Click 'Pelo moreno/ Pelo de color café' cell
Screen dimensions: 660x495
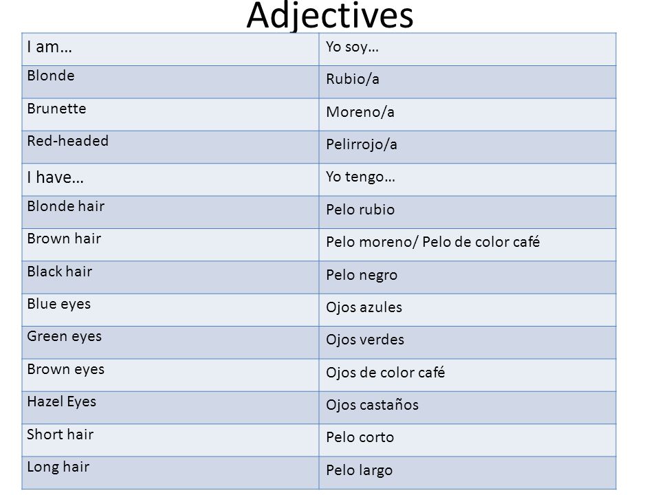tap(467, 245)
